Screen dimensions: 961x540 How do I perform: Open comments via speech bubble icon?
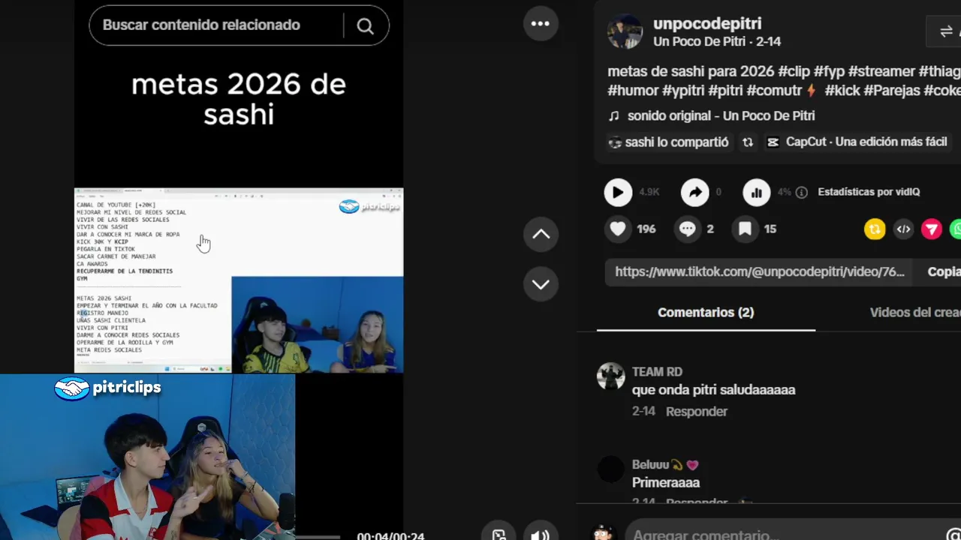pos(687,229)
